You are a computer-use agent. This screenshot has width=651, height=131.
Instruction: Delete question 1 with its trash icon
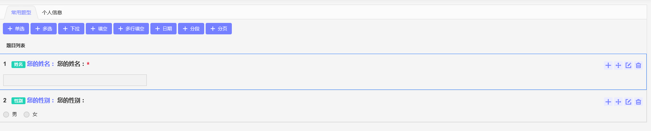[x=638, y=65]
